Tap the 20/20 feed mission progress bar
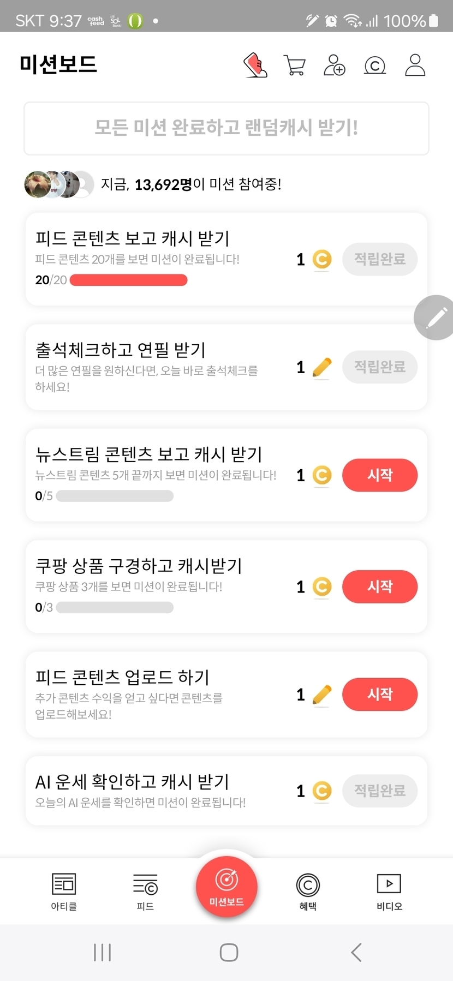453x981 pixels. coord(129,280)
